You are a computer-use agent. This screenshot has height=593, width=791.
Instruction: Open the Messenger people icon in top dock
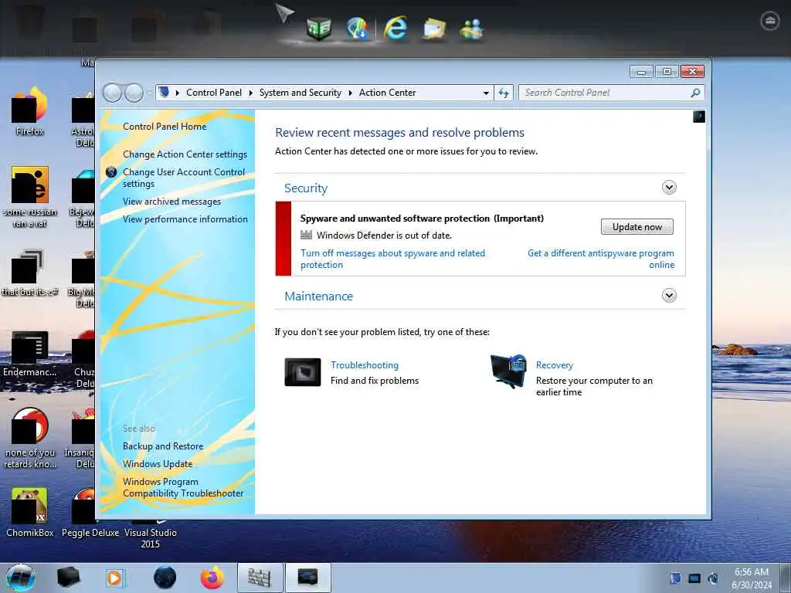(x=472, y=29)
